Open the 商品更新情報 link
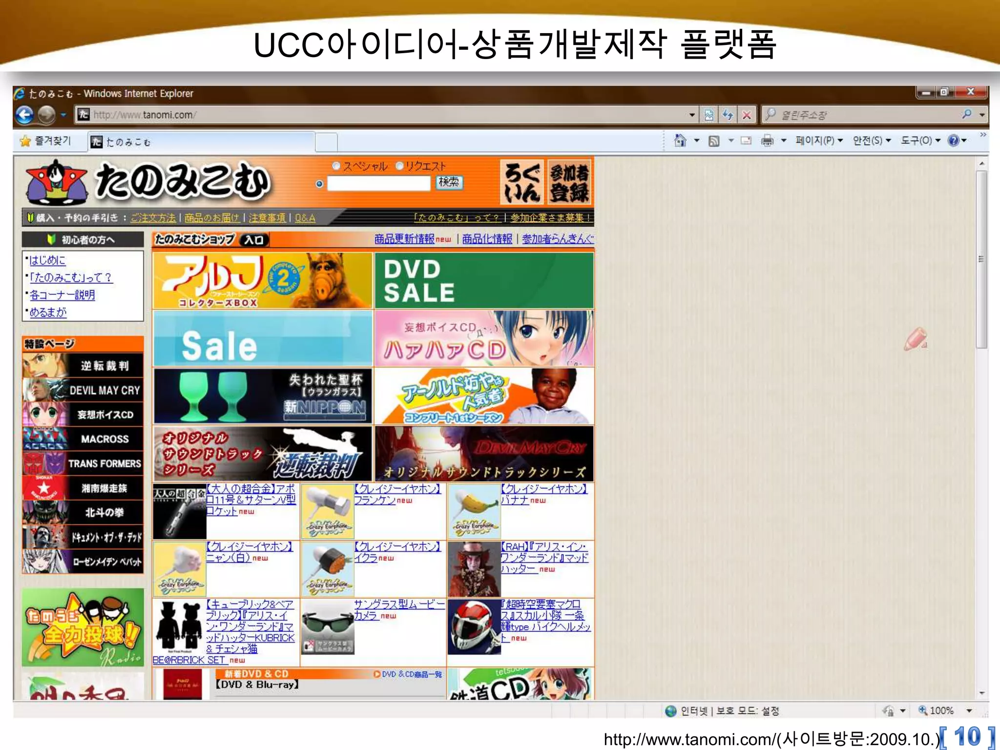Viewport: 1000px width, 750px height. click(x=404, y=239)
